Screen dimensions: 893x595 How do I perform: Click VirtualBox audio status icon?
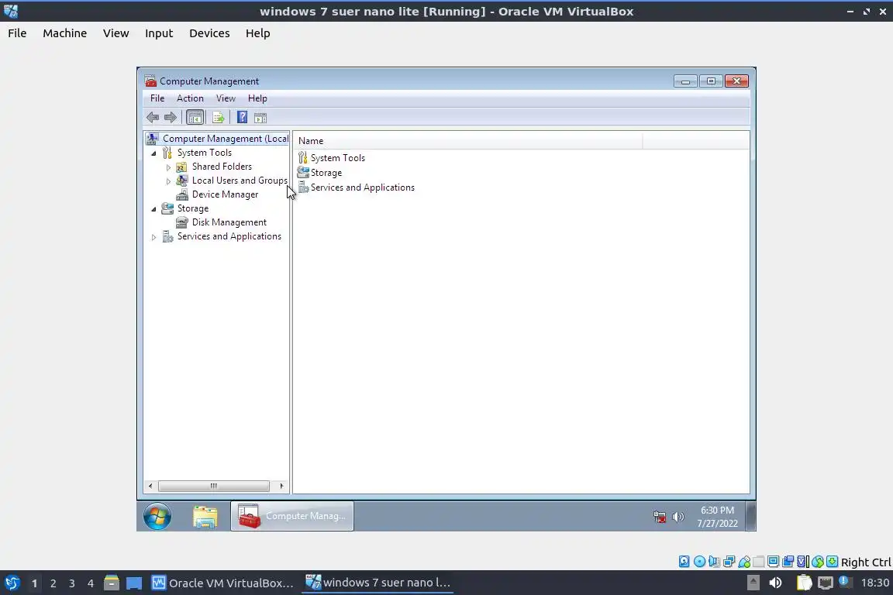[714, 562]
